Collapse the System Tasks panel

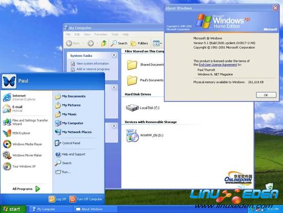pos(114,55)
